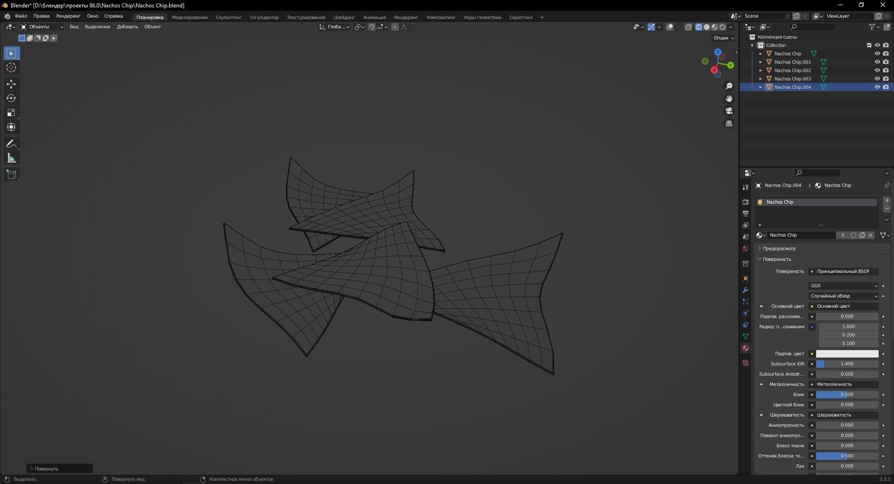
Task: Open the Глоба... transform orientation dropdown
Action: (334, 27)
